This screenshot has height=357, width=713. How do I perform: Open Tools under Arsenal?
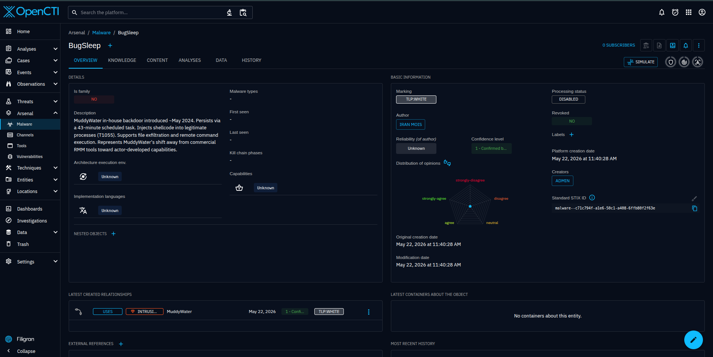tap(30, 146)
